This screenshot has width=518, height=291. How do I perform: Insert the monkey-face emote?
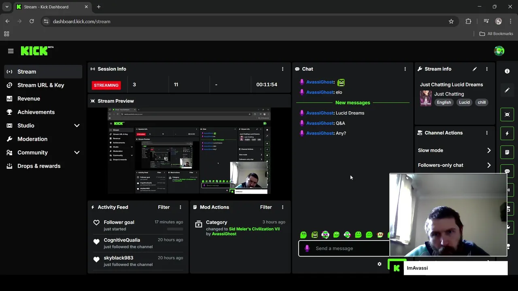[380, 234]
